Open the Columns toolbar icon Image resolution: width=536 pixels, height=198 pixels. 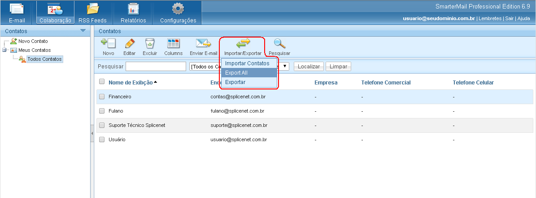pyautogui.click(x=173, y=44)
